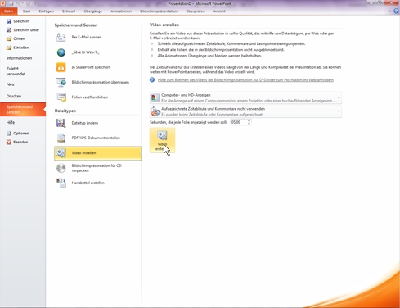This screenshot has height=308, width=400.
Task: Choose Neu in the backstage menu
Action: coord(11,84)
